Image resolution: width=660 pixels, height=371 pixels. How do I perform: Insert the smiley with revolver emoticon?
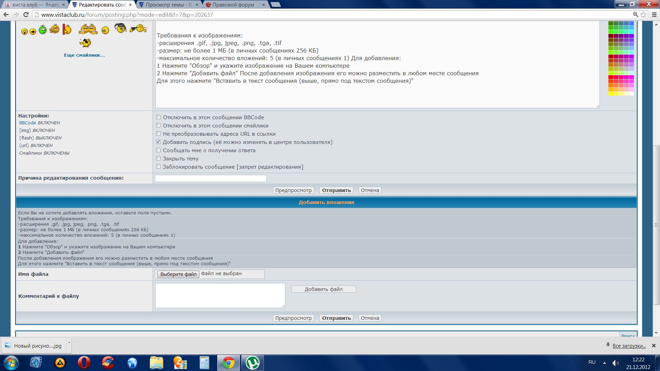click(139, 29)
